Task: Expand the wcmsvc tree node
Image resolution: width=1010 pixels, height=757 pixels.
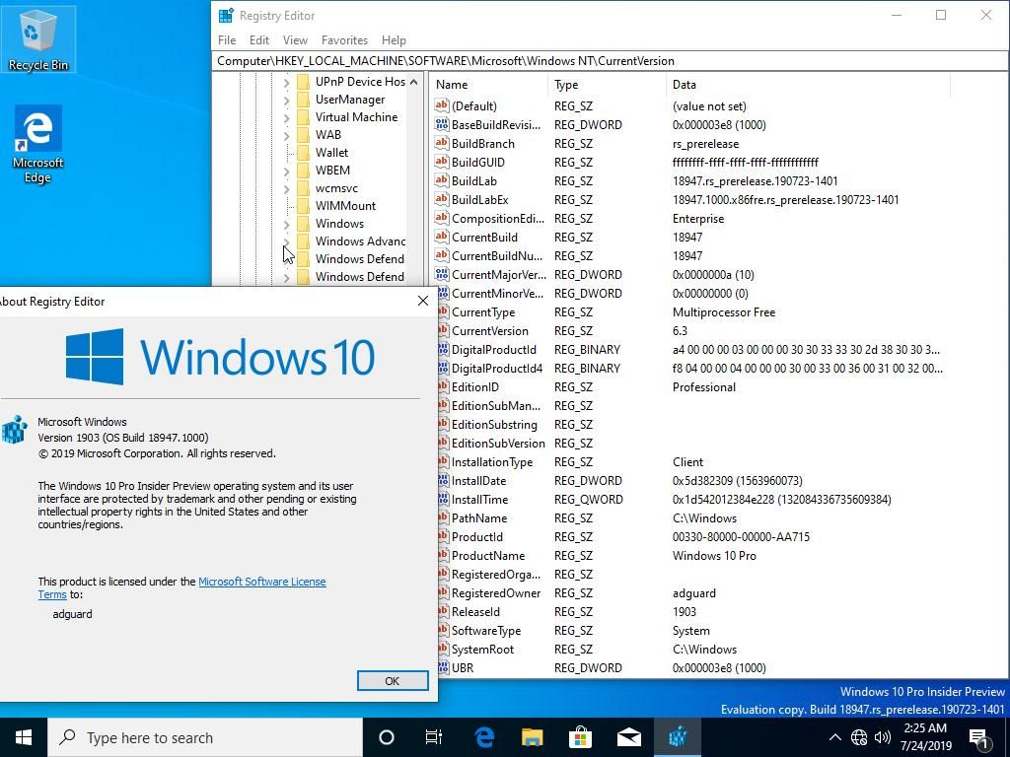Action: pos(287,188)
